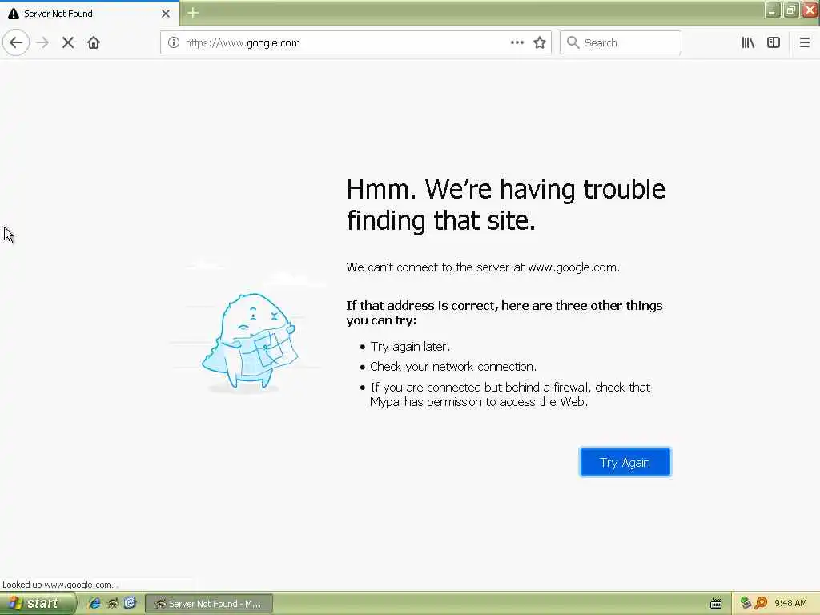Launch Mypal raccoon icon in quick launch
The height and width of the screenshot is (615, 820).
click(x=112, y=604)
